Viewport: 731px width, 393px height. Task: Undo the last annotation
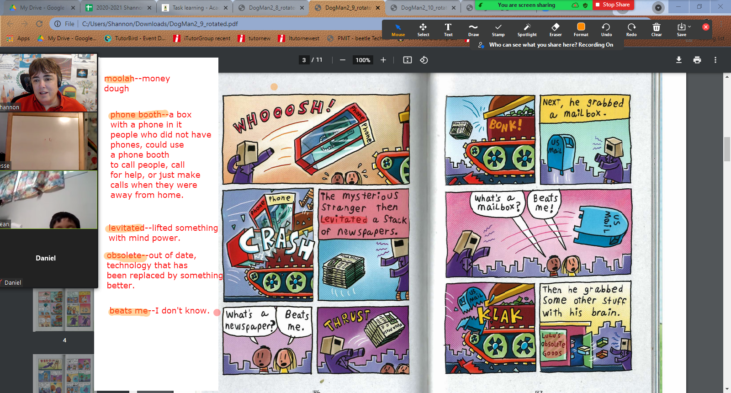pyautogui.click(x=606, y=30)
